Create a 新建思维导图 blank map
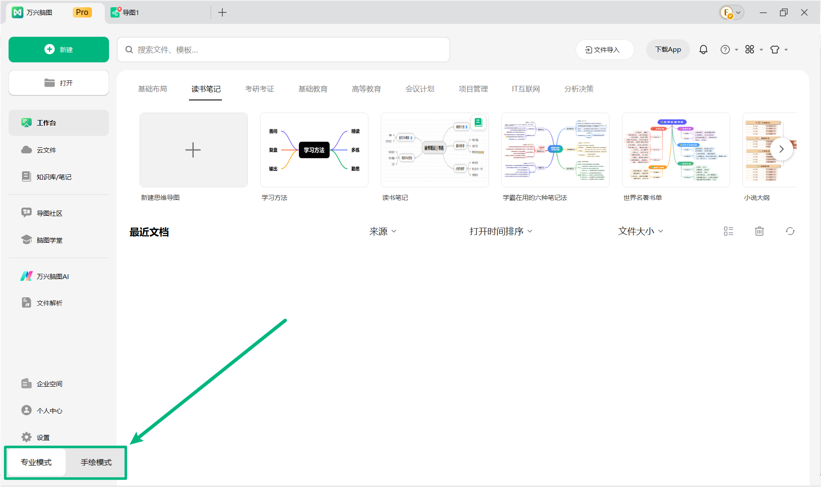Image resolution: width=821 pixels, height=487 pixels. [194, 150]
